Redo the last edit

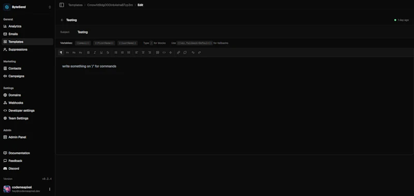coord(199,53)
